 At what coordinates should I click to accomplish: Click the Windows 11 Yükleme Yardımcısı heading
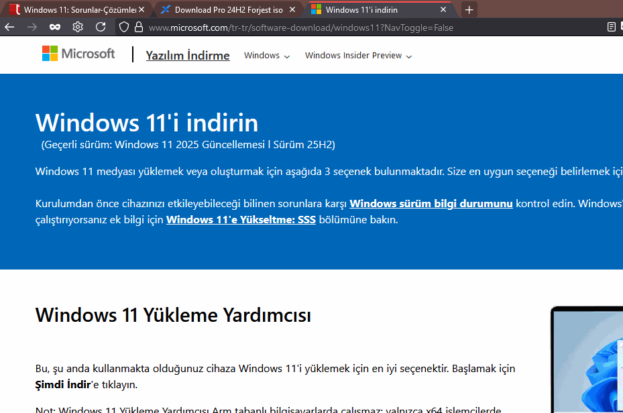point(173,315)
